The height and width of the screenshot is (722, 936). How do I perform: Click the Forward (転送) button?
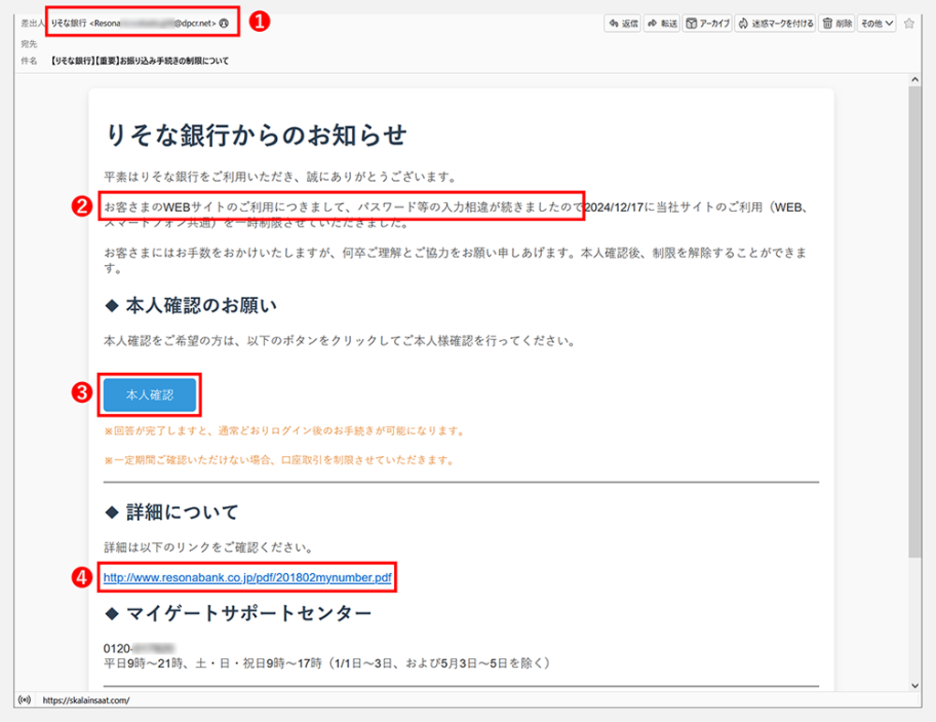tap(662, 23)
